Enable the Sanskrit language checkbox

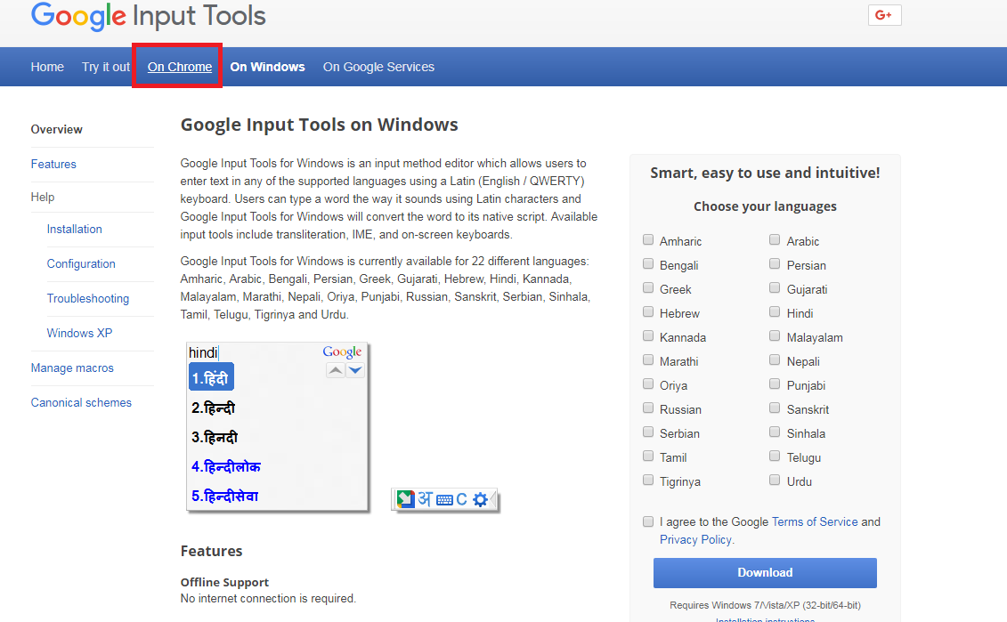click(775, 408)
